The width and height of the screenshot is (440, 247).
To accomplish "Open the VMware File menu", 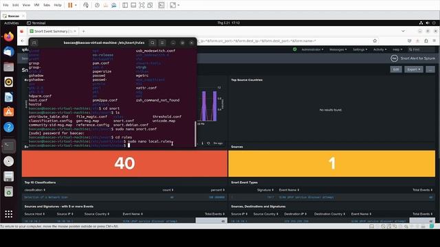I will (x=5, y=5).
